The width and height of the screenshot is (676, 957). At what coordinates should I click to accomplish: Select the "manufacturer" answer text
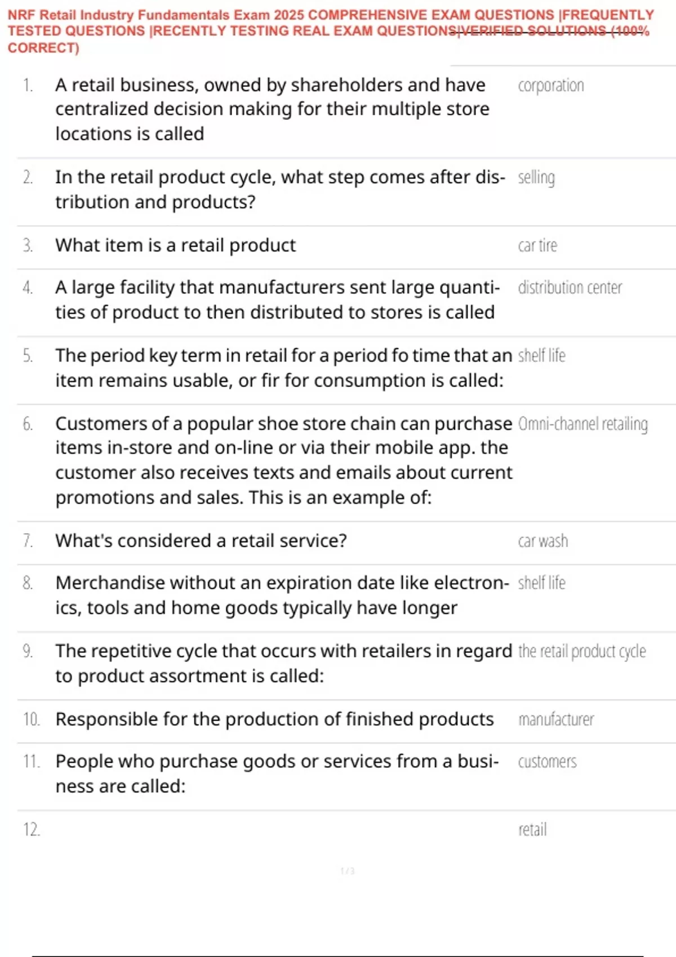(555, 719)
